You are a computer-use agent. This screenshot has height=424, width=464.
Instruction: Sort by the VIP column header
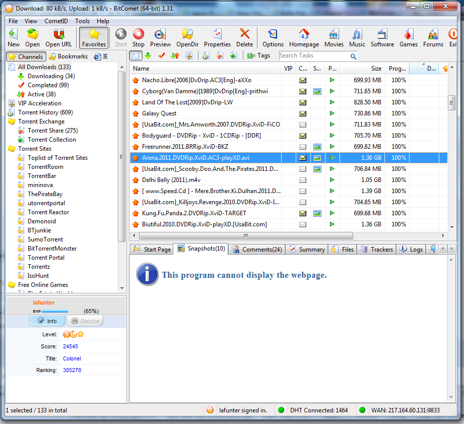tap(288, 69)
